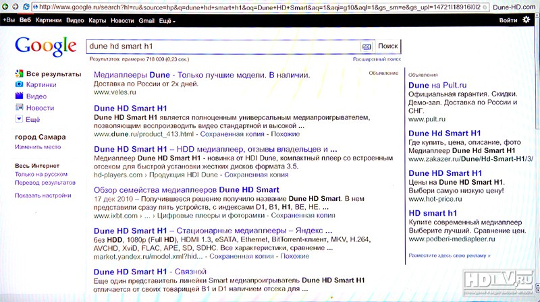Open Dune на Pult.ru ad
540x302 pixels.
[437, 86]
